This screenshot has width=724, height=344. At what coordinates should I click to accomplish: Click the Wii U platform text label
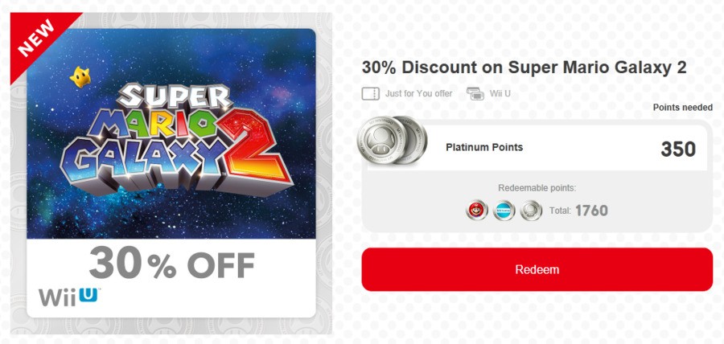(500, 93)
